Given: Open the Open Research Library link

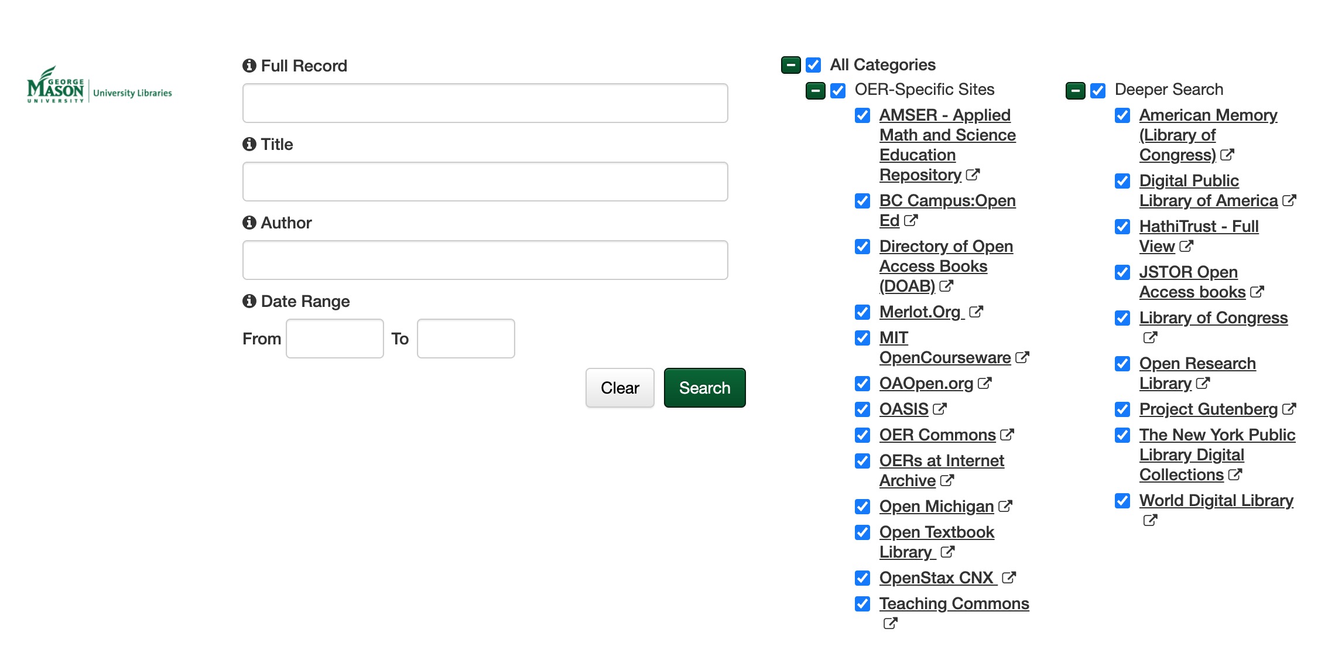Looking at the screenshot, I should pyautogui.click(x=1197, y=373).
